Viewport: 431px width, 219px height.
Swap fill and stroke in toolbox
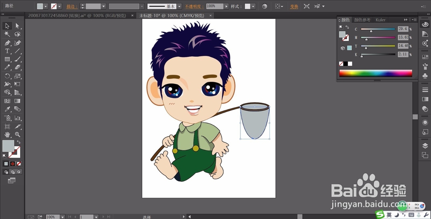[19, 142]
